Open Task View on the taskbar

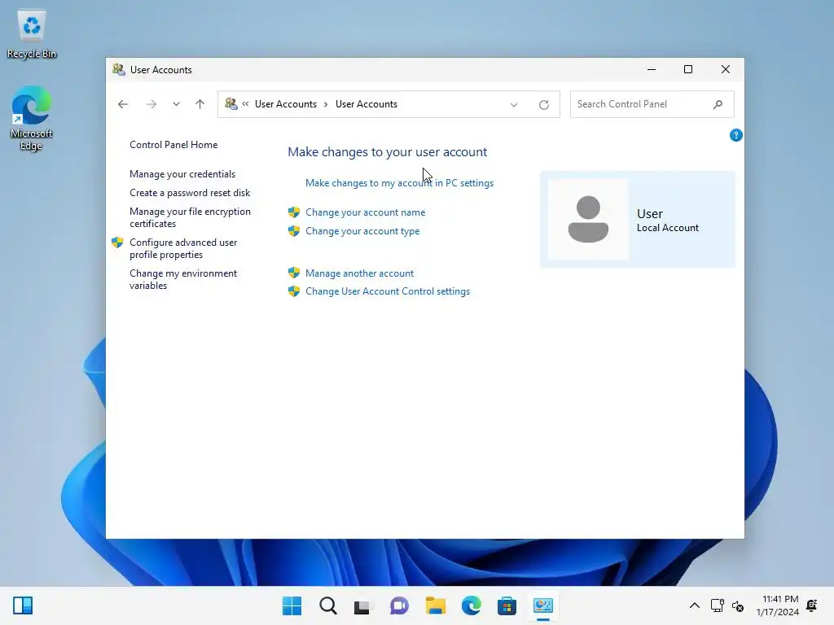pos(362,605)
